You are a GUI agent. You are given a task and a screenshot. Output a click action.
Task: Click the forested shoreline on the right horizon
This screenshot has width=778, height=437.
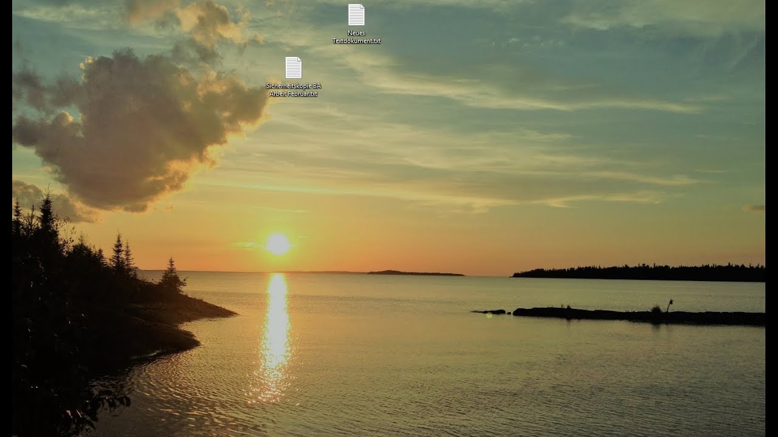point(638,272)
